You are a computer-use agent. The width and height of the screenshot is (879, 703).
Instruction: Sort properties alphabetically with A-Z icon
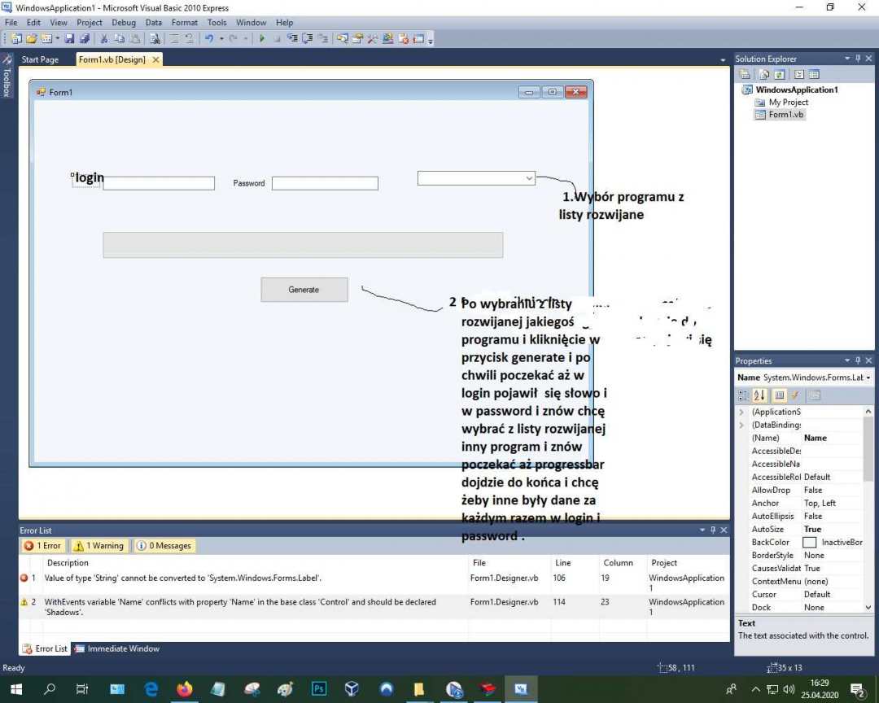pos(760,395)
